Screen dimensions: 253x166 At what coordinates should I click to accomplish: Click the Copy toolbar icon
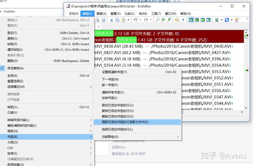tap(117, 20)
